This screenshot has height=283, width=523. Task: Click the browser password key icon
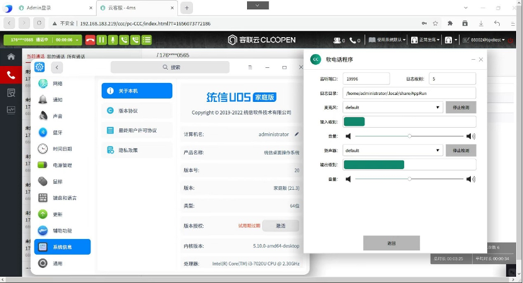[424, 23]
